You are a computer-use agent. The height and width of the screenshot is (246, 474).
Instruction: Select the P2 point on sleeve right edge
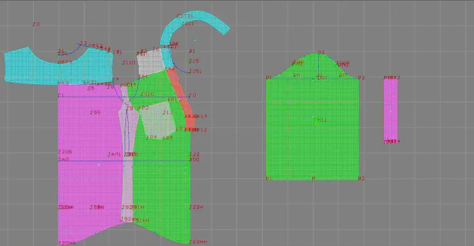click(x=361, y=78)
